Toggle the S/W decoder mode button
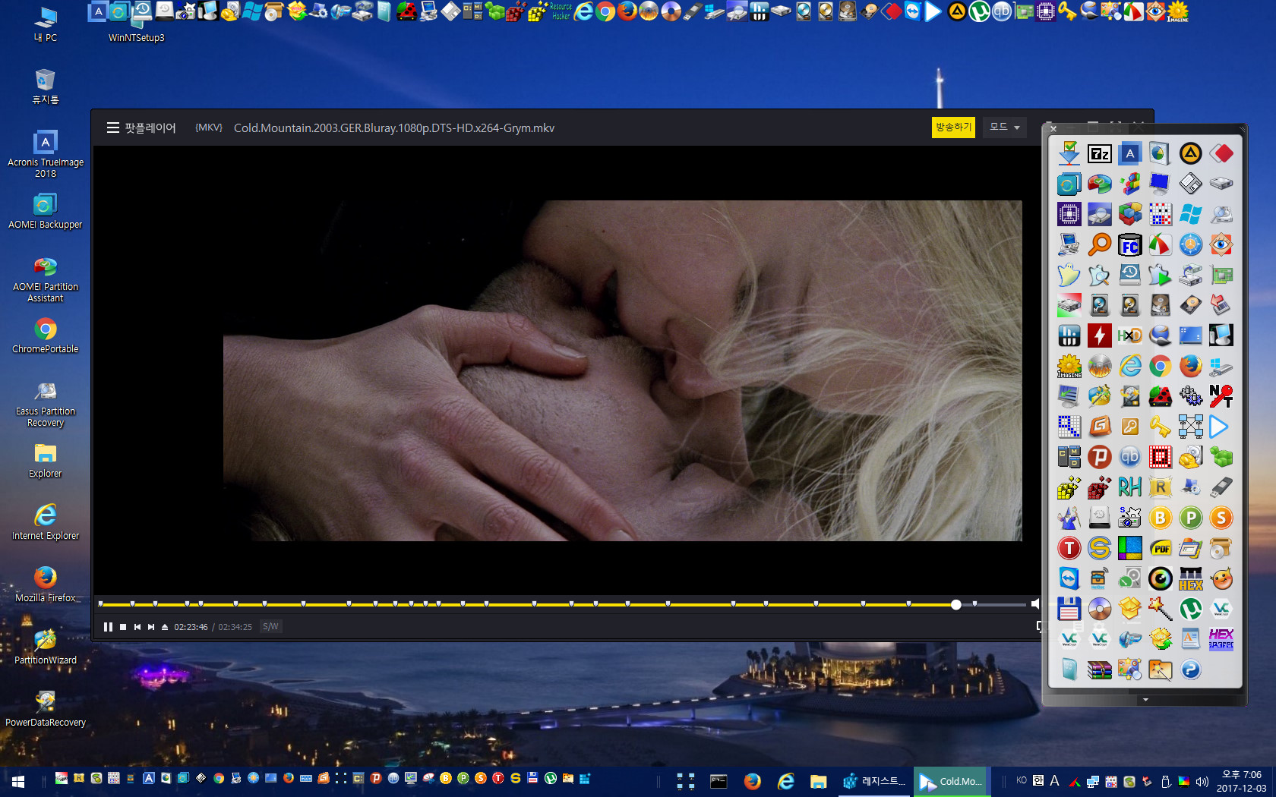The height and width of the screenshot is (797, 1276). click(x=270, y=627)
